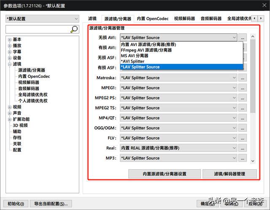270x210 pixels.
Task: Open settings button beside MP4/QT dropdown
Action: point(243,118)
